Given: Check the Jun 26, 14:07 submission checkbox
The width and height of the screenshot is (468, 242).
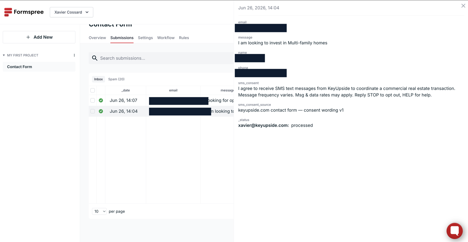Looking at the screenshot, I should [93, 100].
